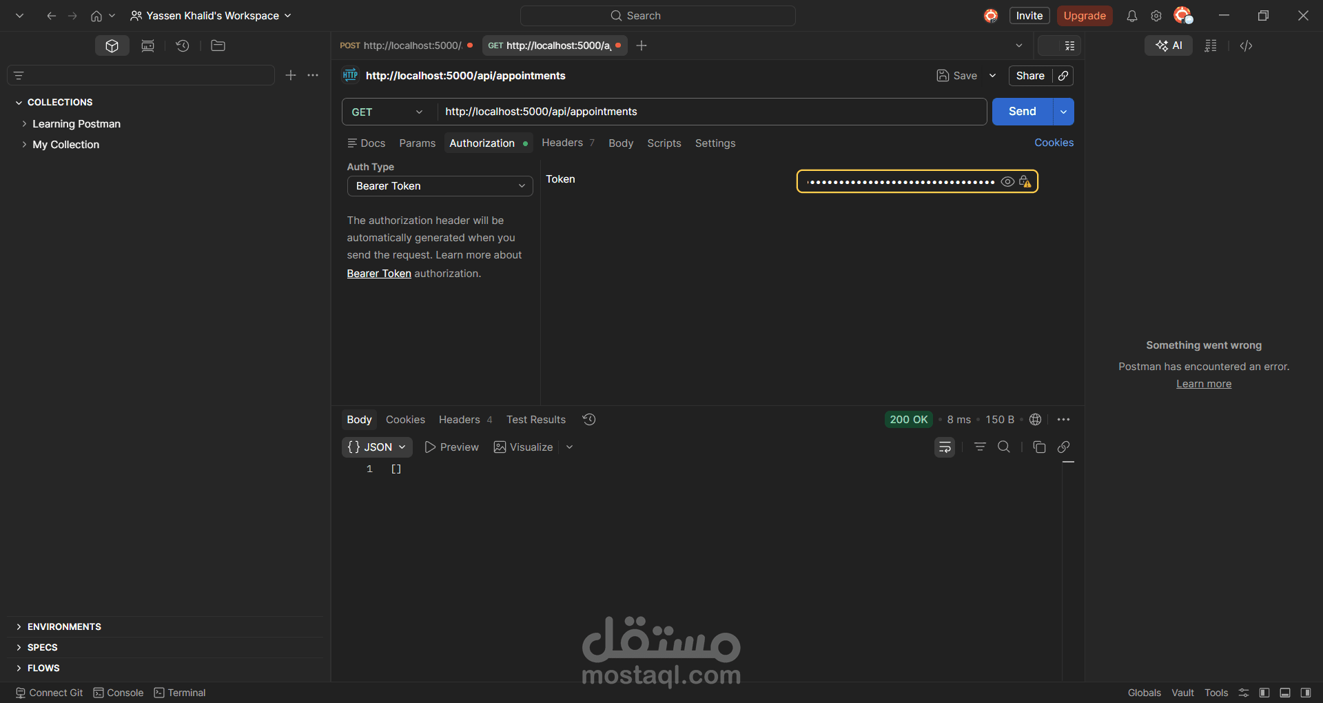
Task: Click the network globe icon in response bar
Action: click(x=1035, y=420)
